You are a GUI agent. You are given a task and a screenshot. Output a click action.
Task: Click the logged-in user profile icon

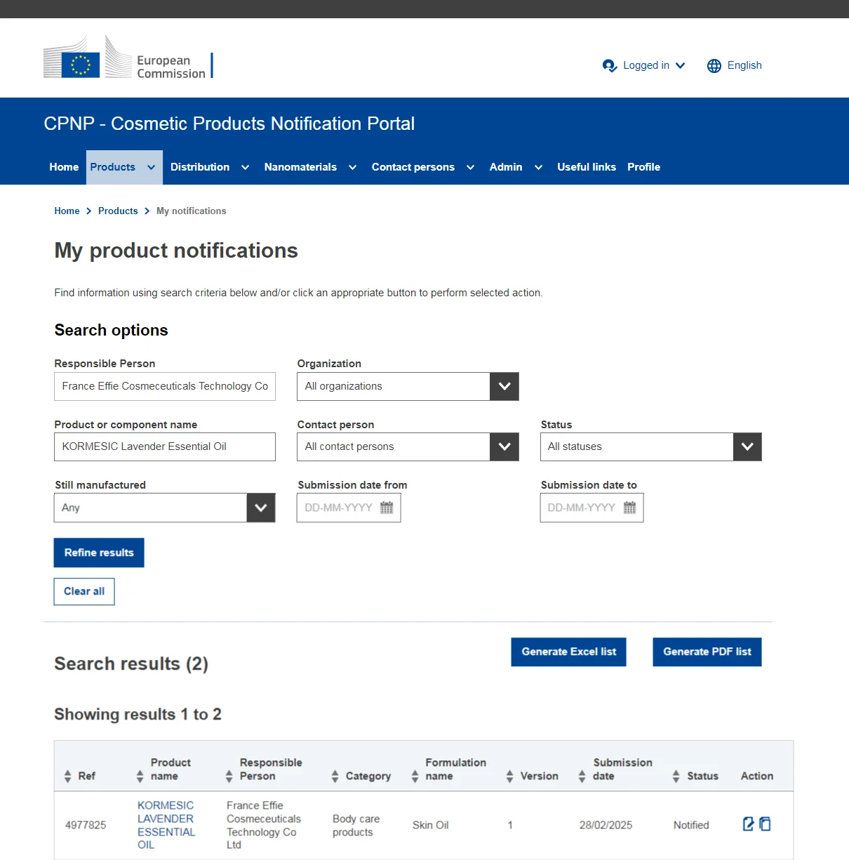[609, 66]
